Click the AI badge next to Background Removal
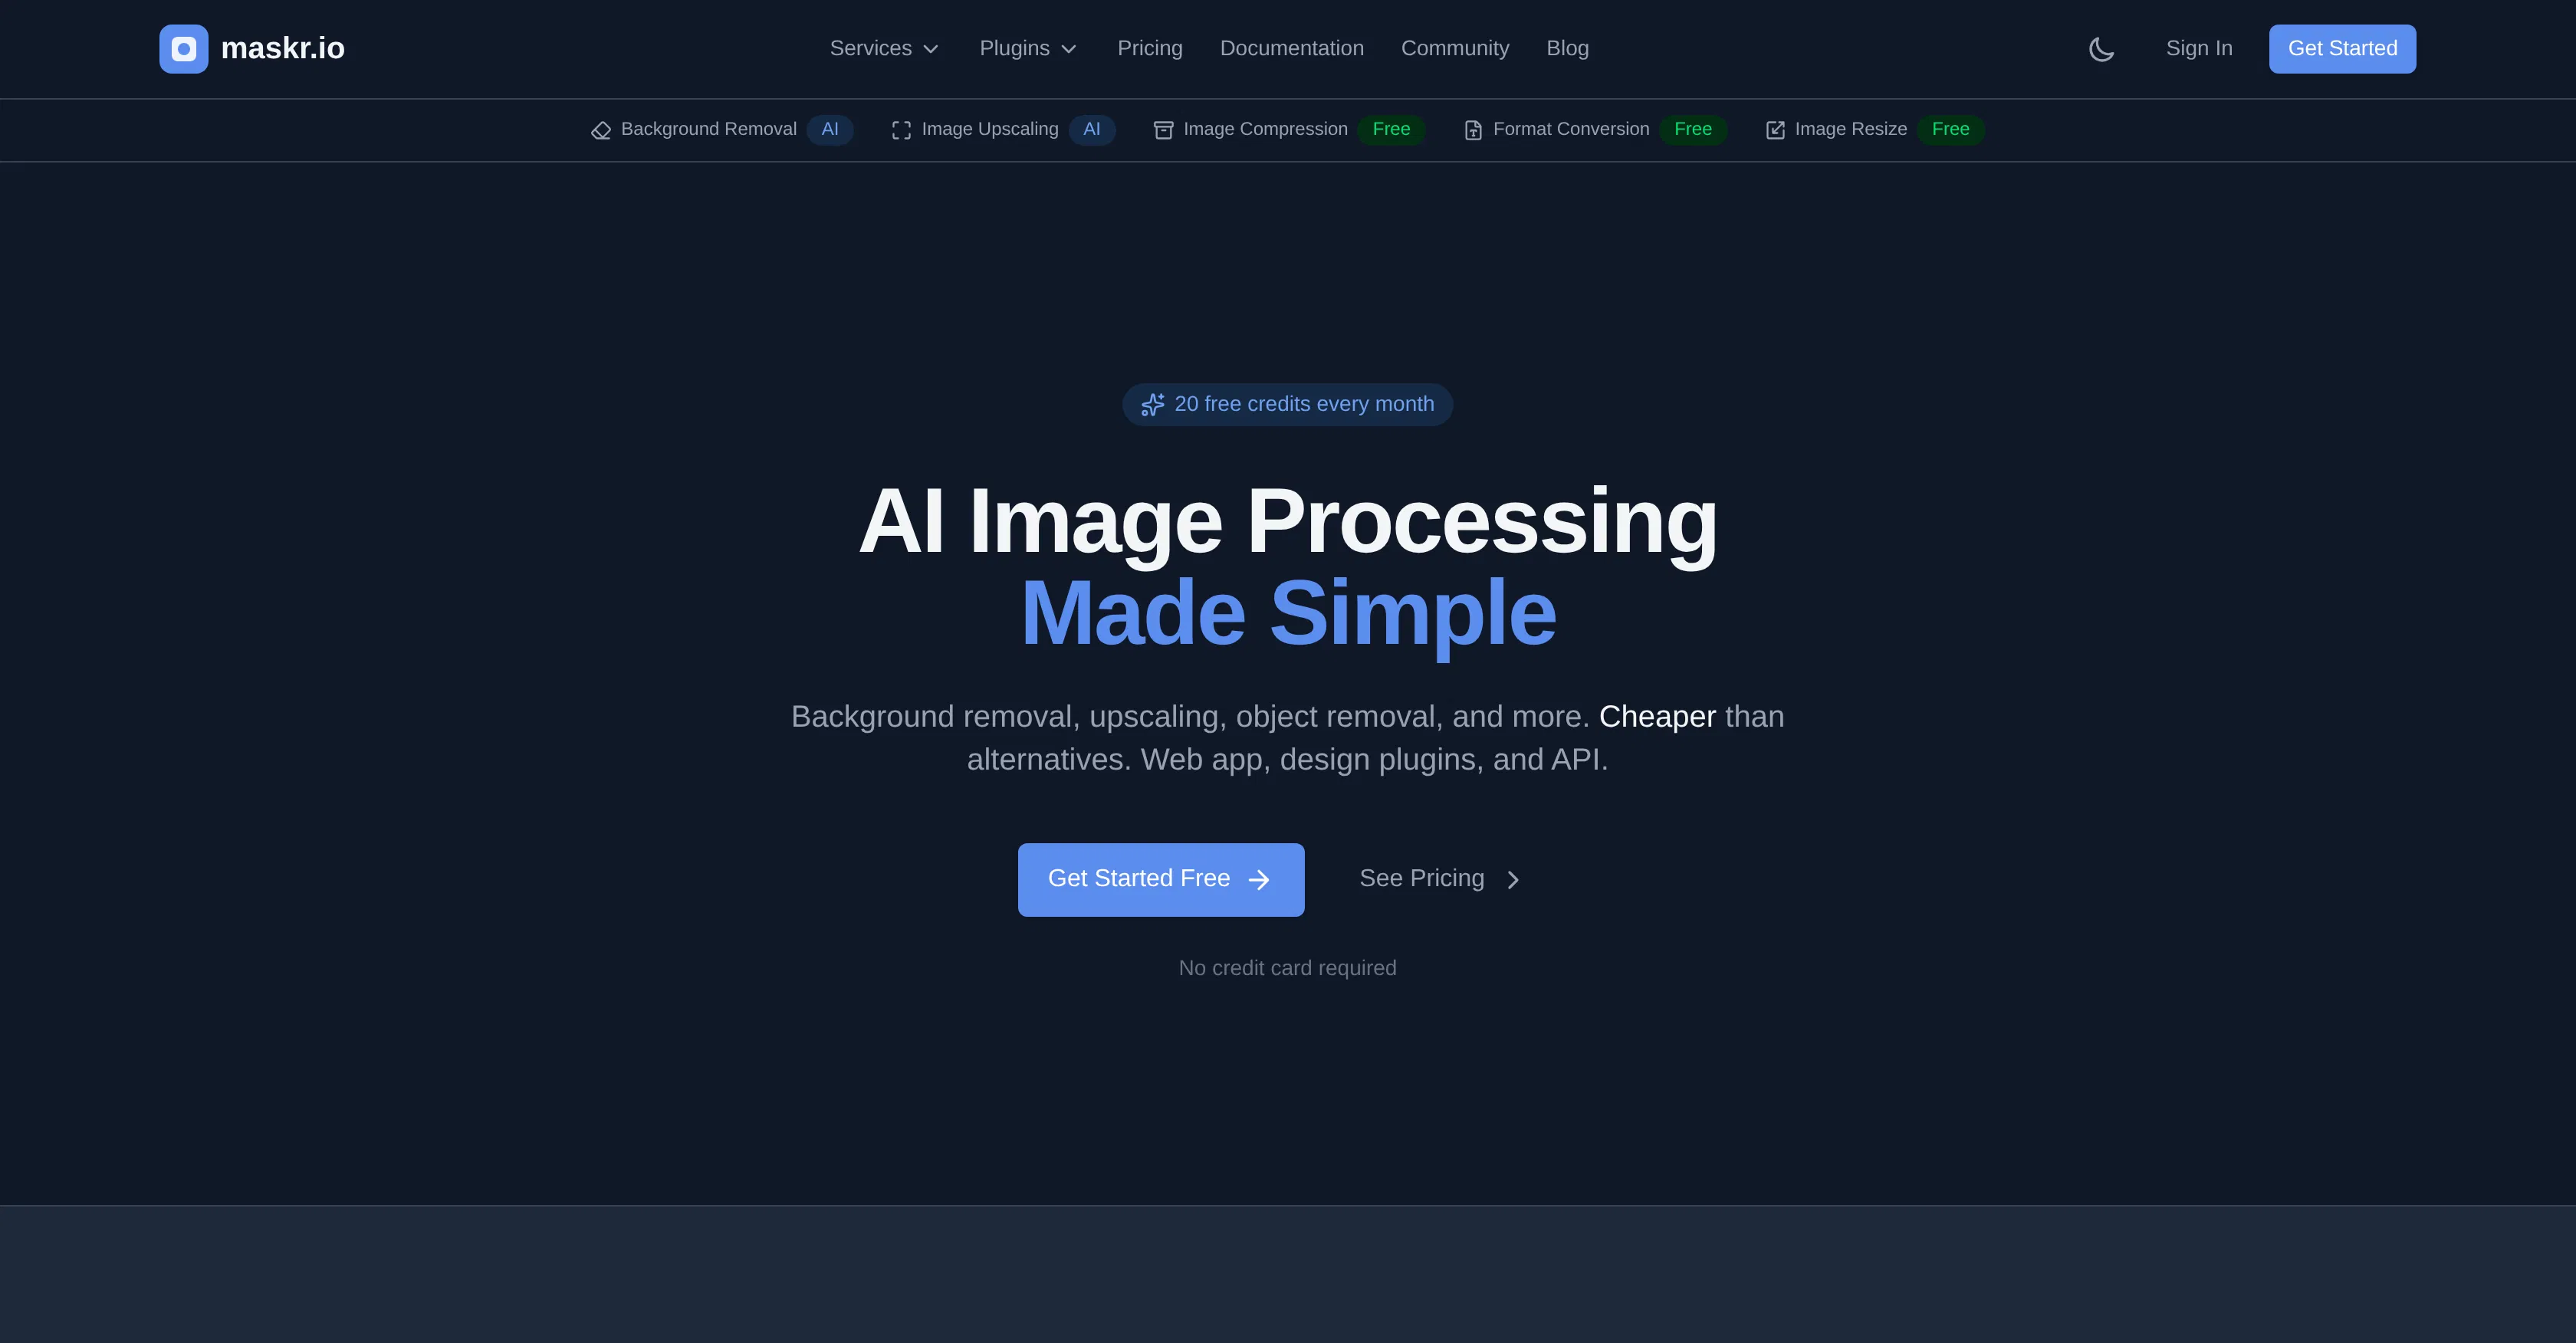Image resolution: width=2576 pixels, height=1343 pixels. [x=830, y=130]
